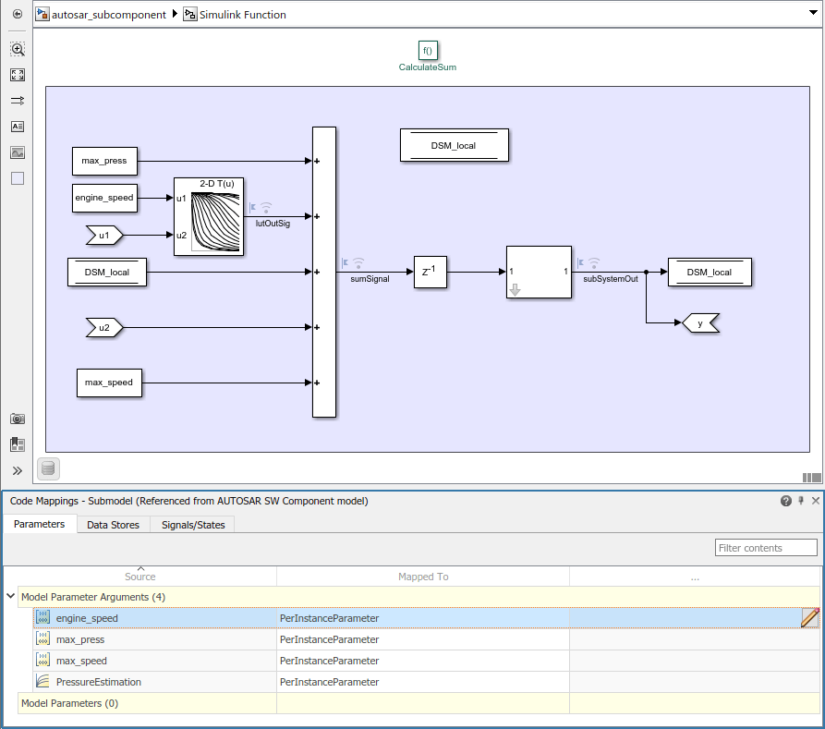Collapse the Model Parameter Arguments group
Image resolution: width=825 pixels, height=729 pixels.
[x=11, y=597]
